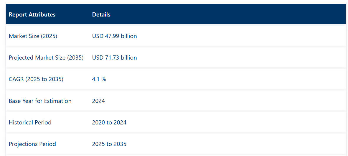The width and height of the screenshot is (348, 156).
Task: Click the word 'Estimation' in Base Year label
Action: click(x=58, y=101)
